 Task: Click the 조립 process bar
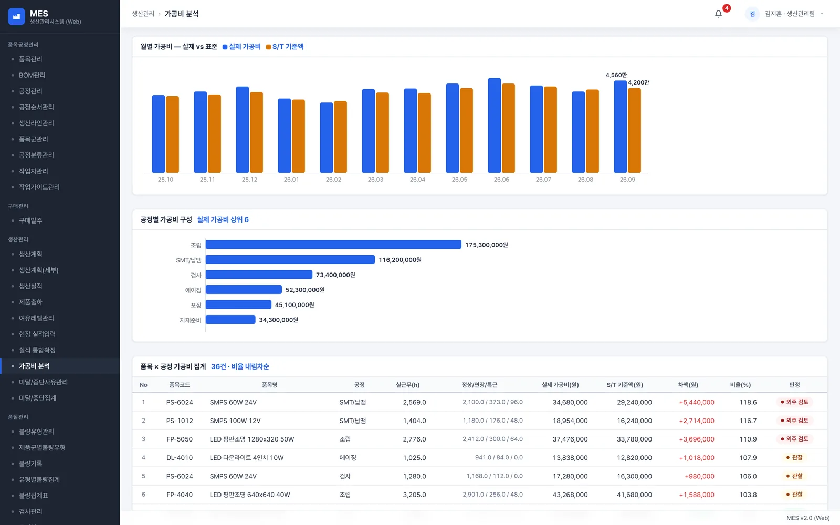[333, 245]
